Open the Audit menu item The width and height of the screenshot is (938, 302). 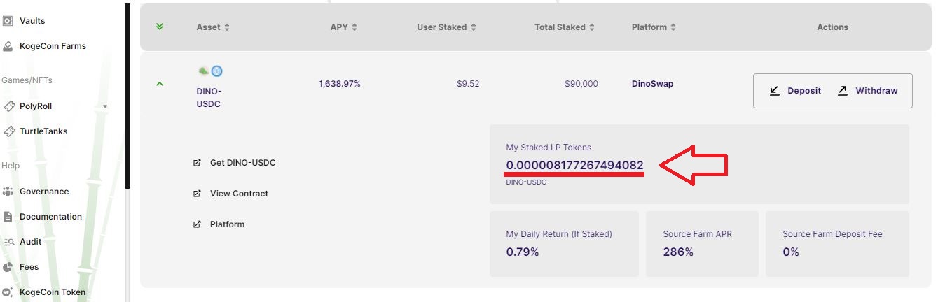[30, 242]
